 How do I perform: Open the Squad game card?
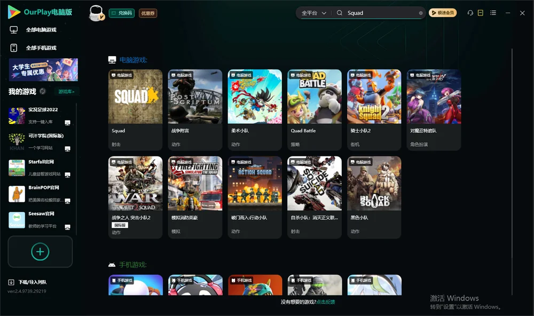tap(136, 109)
